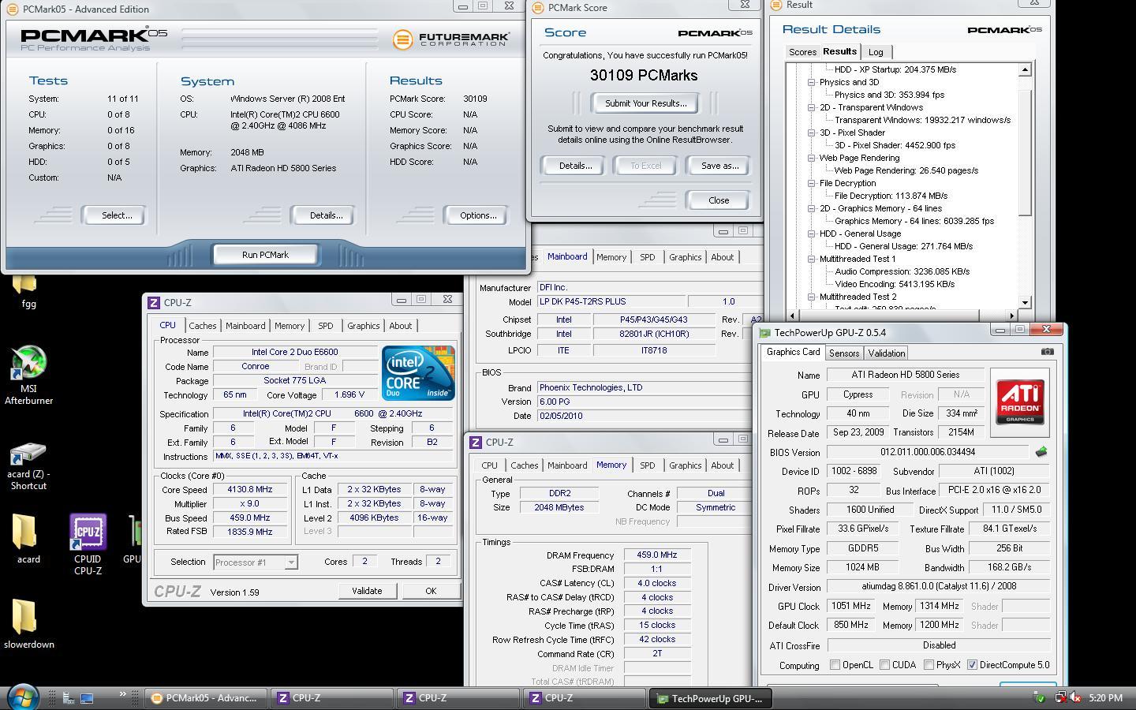Open the slowerdown folder on desktop
The image size is (1136, 710).
coord(29,624)
